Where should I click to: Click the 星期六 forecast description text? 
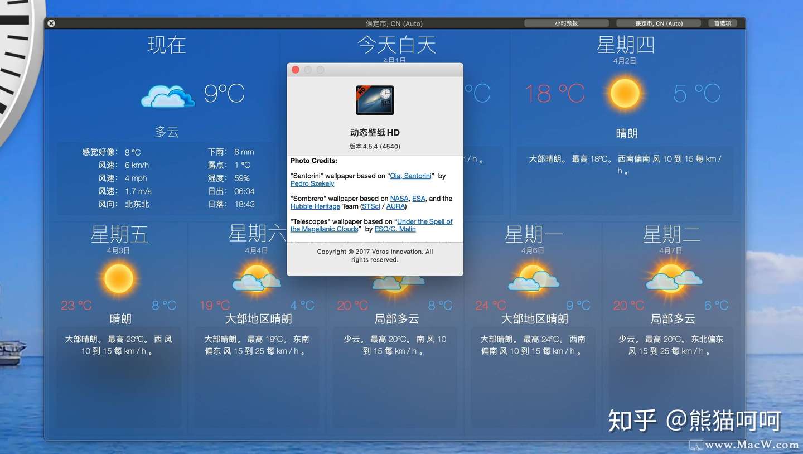[257, 345]
